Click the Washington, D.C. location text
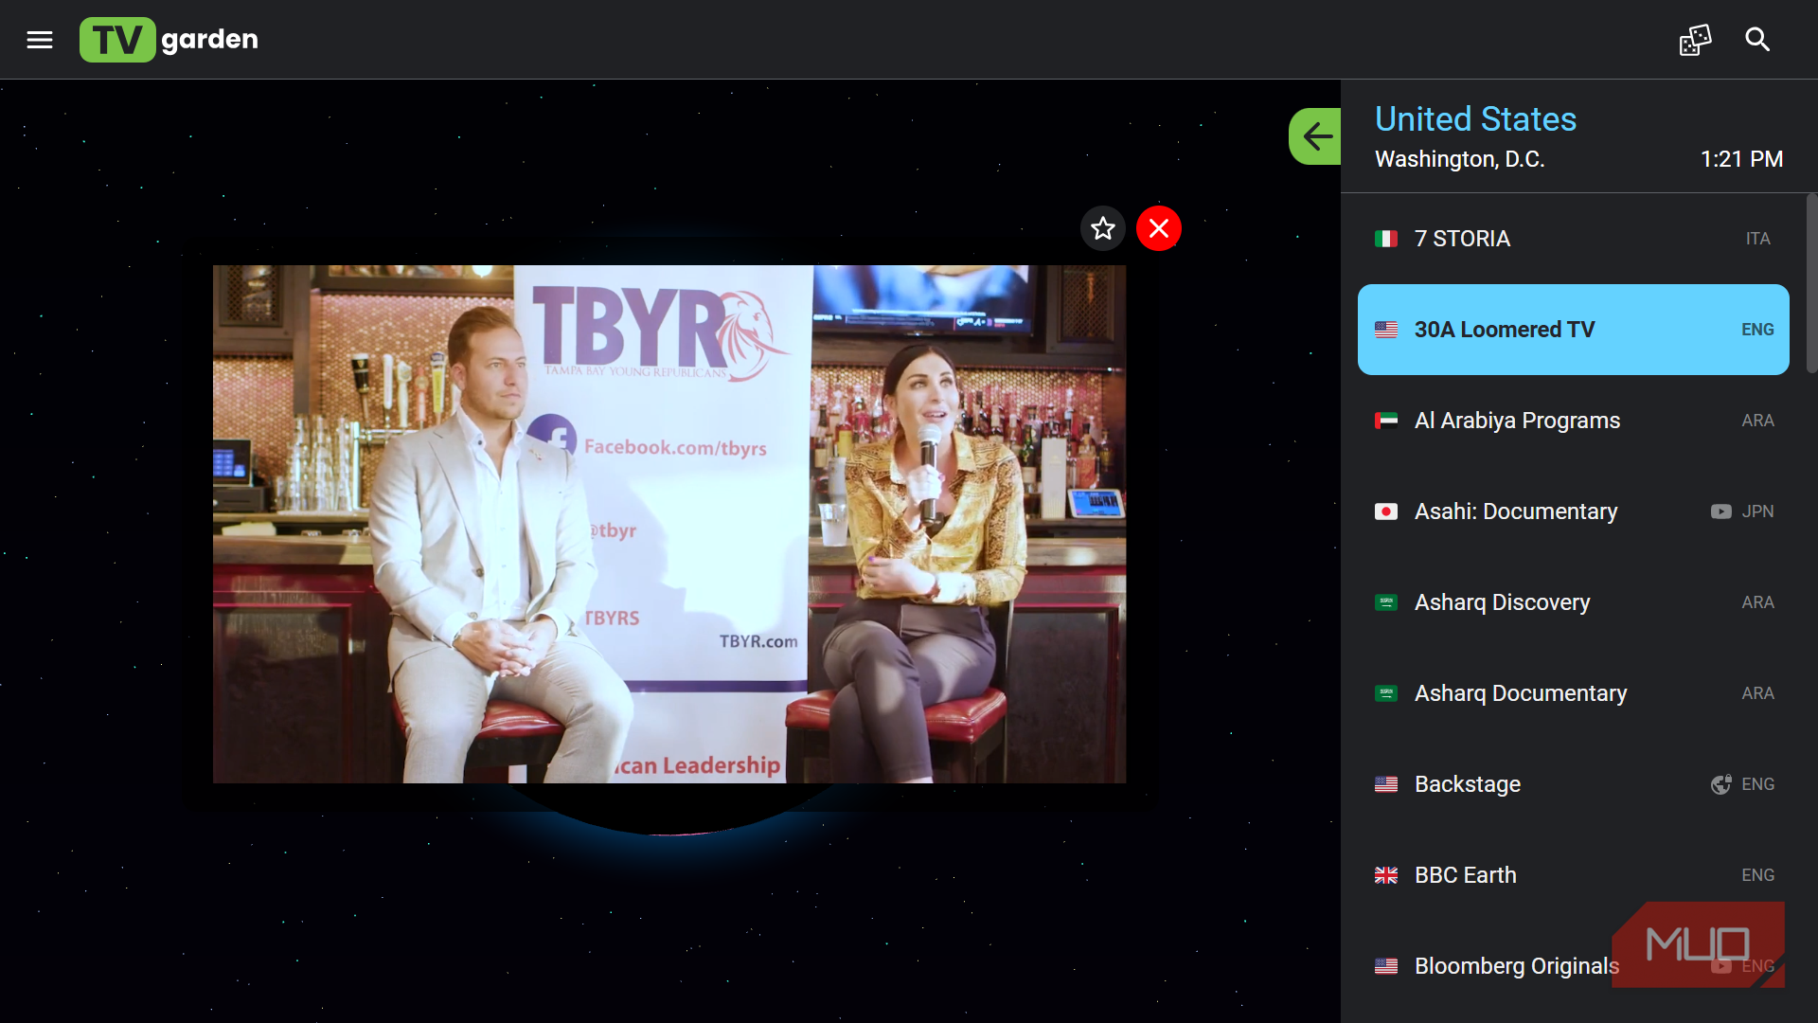This screenshot has width=1818, height=1023. pos(1459,159)
